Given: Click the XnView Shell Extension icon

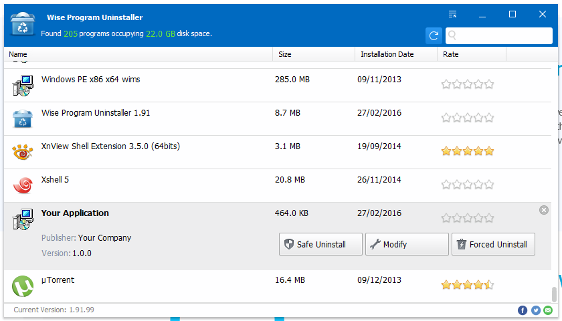Looking at the screenshot, I should coord(23,152).
